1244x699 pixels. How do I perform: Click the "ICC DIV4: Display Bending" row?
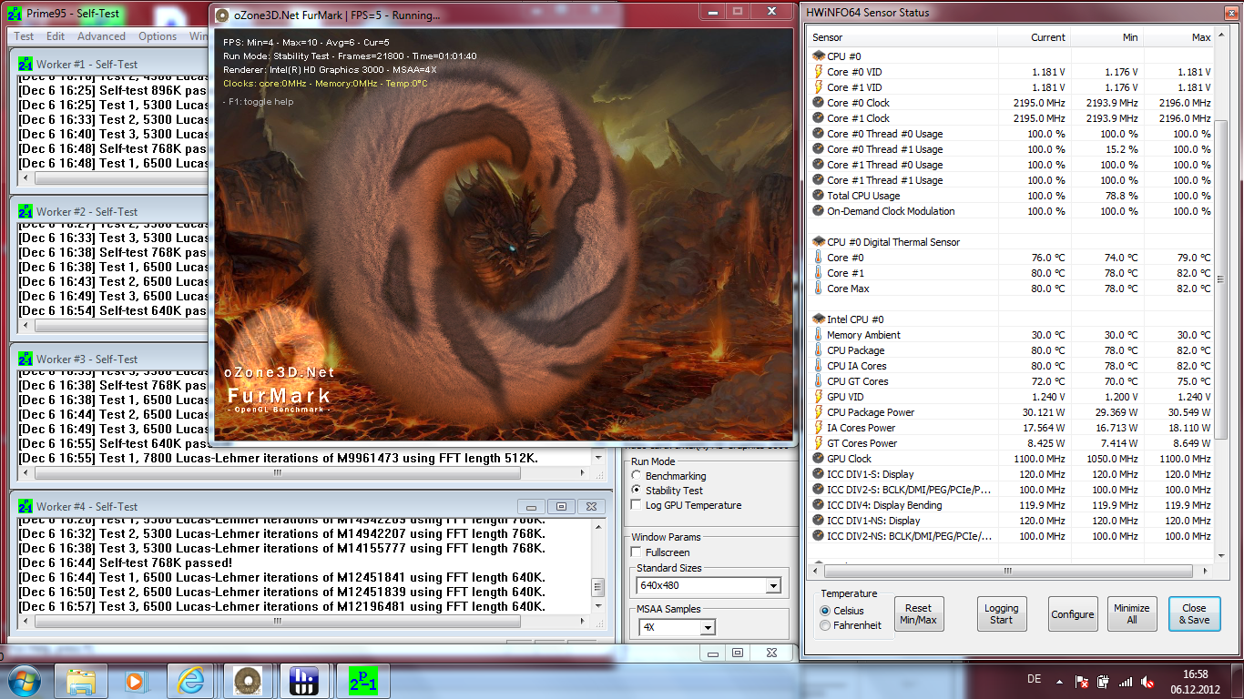(x=1011, y=505)
